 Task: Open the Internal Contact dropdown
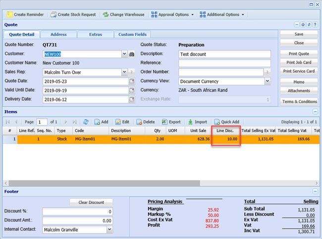pyautogui.click(x=109, y=230)
